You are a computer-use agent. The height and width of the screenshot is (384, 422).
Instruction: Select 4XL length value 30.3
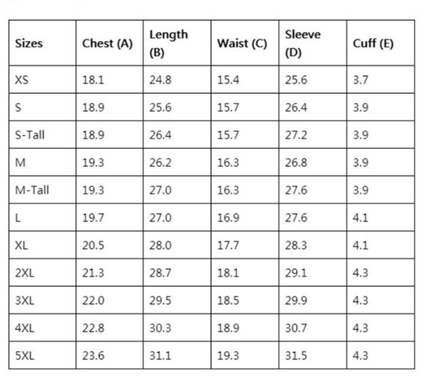click(160, 328)
